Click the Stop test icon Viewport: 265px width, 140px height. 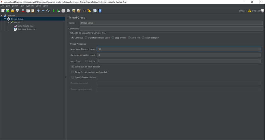(63, 11)
